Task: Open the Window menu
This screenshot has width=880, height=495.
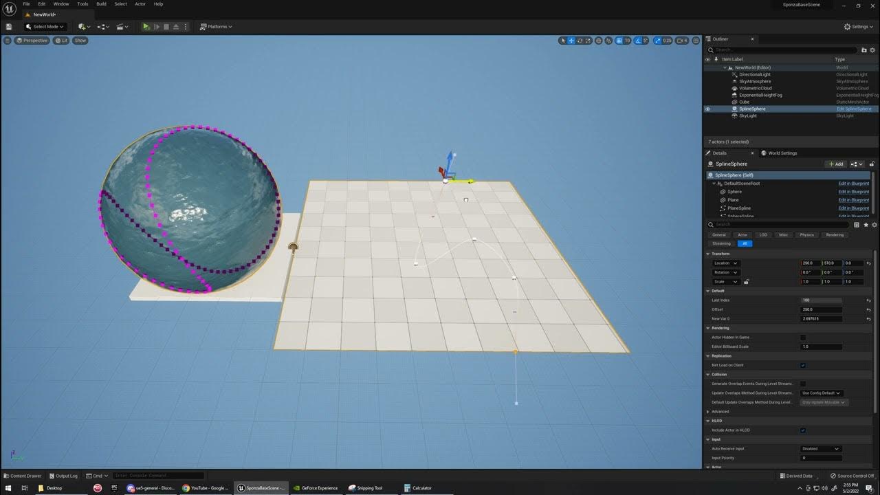Action: point(61,4)
